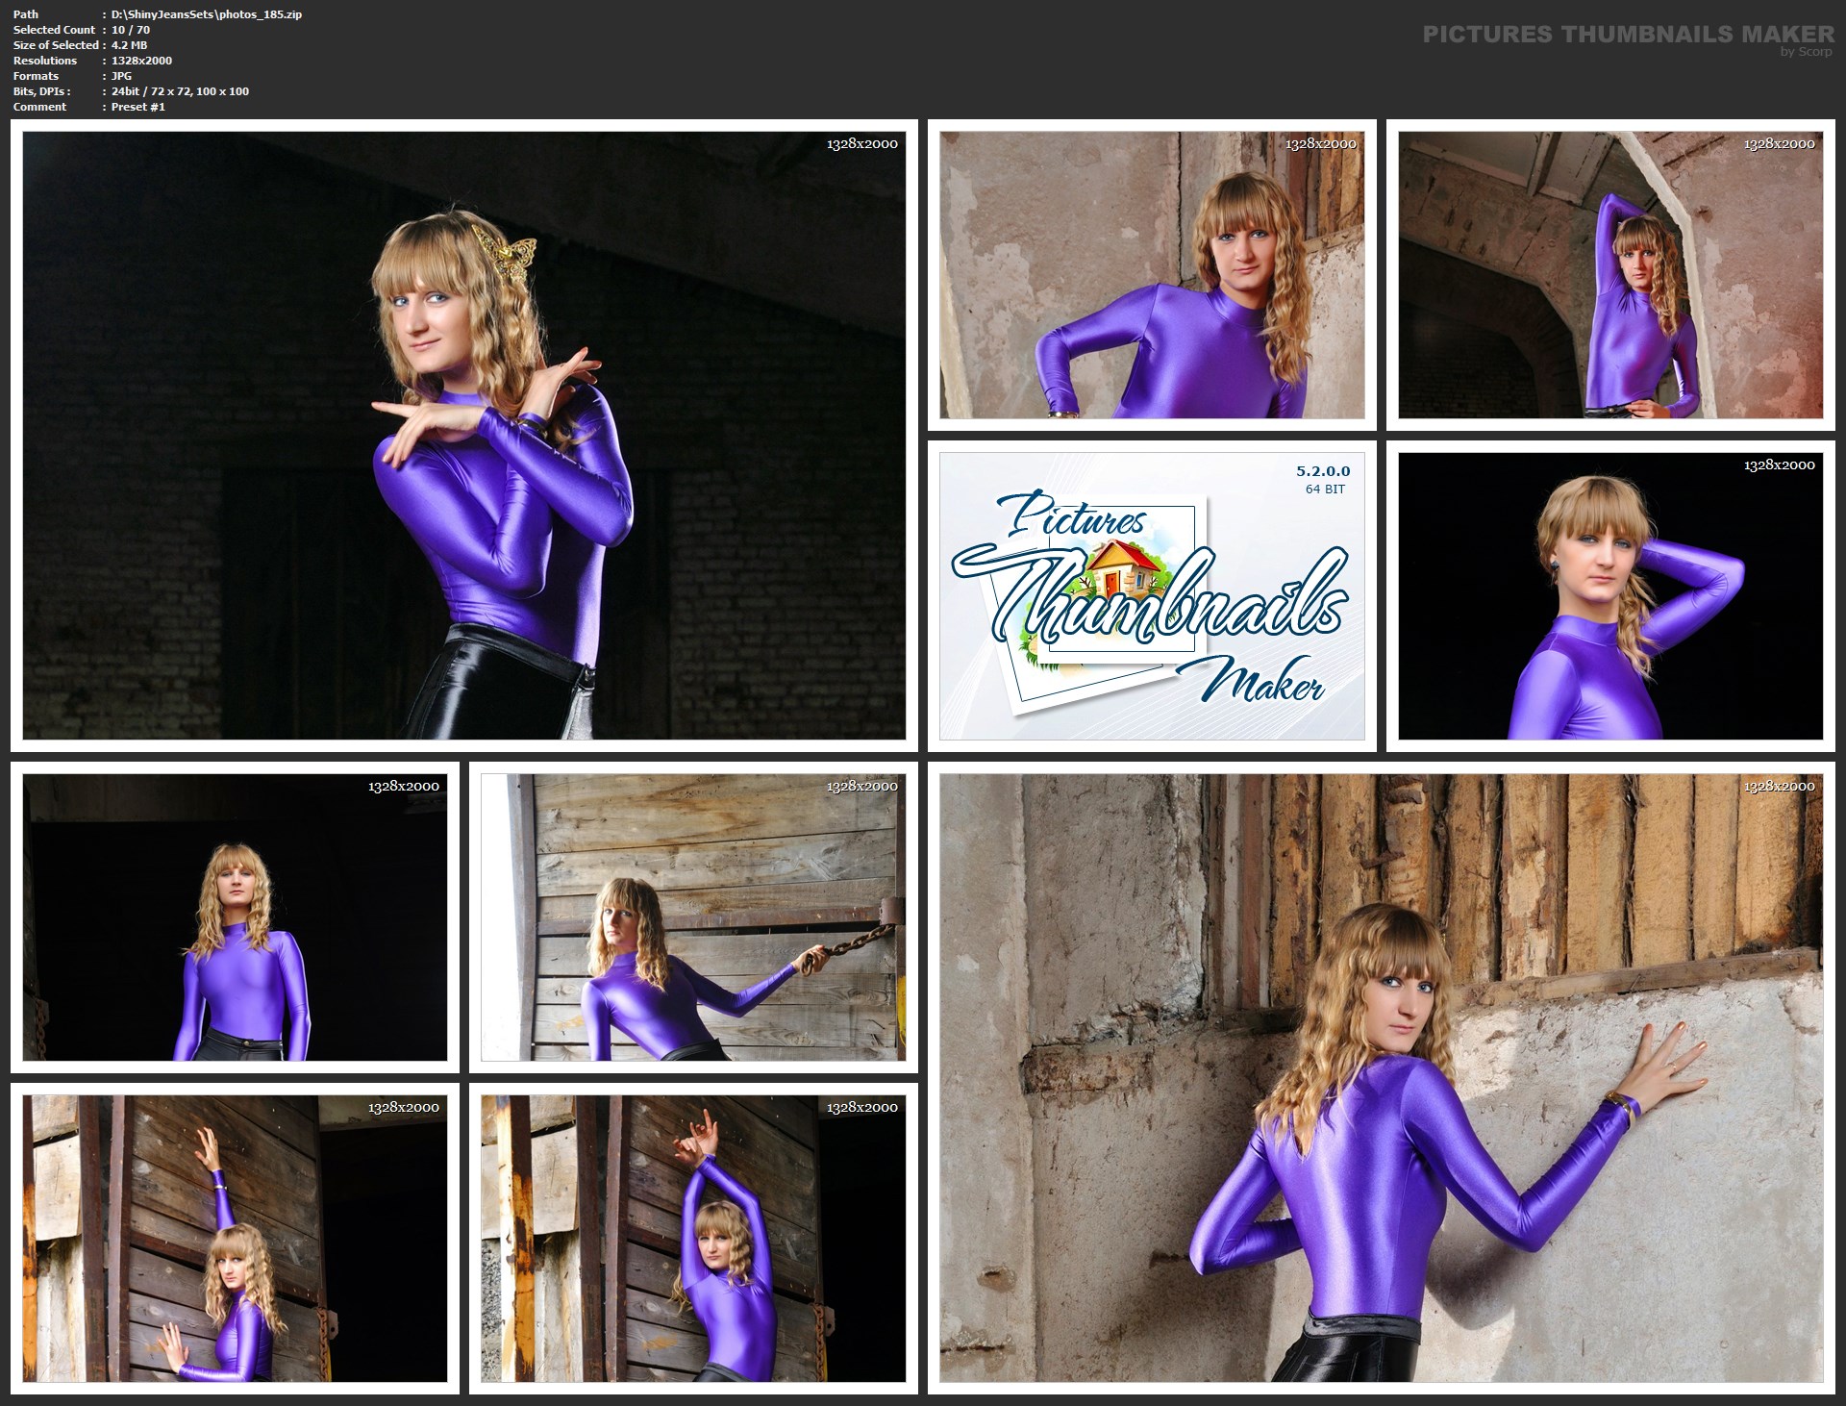Click the Formats value JPG
The height and width of the screenshot is (1406, 1846).
(121, 76)
